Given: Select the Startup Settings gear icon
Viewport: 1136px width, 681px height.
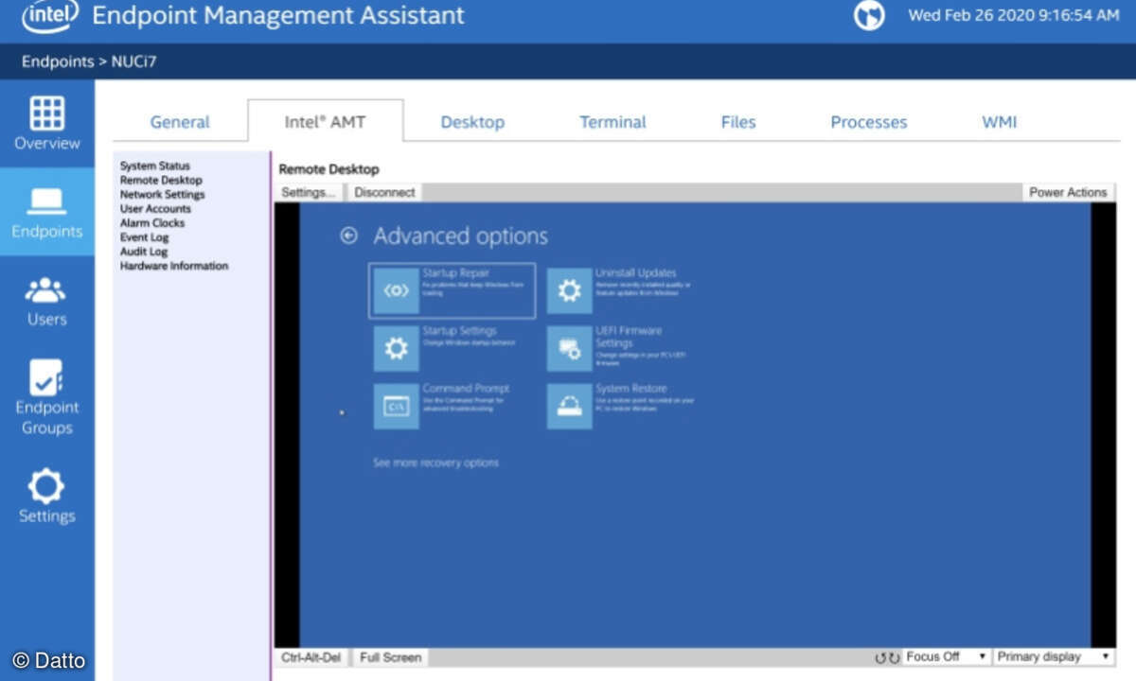Looking at the screenshot, I should 396,349.
